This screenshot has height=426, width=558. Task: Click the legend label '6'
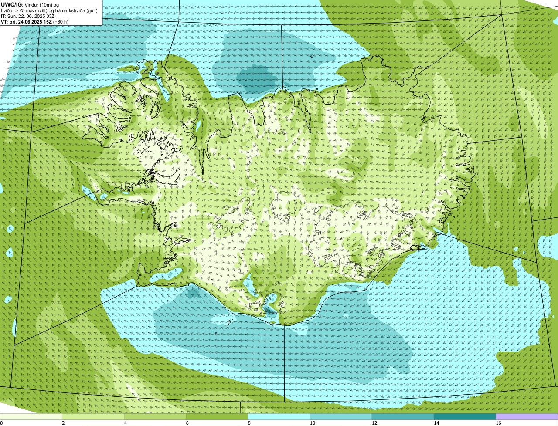tap(187, 423)
